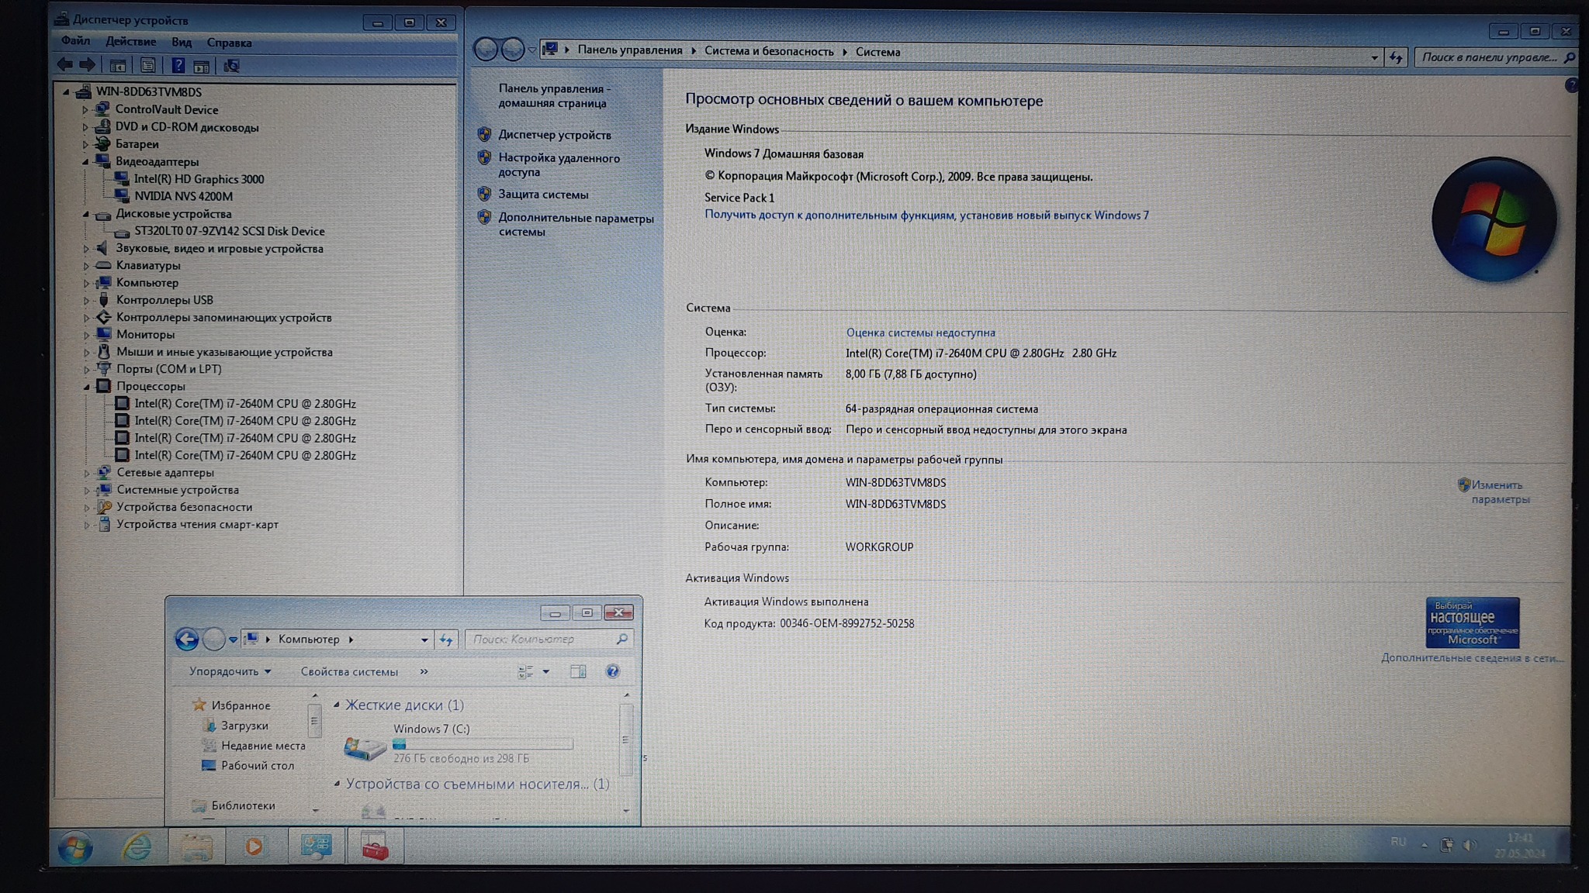This screenshot has width=1589, height=893.
Task: Click the Windows 7 (C:) disk usage bar
Action: [x=483, y=744]
